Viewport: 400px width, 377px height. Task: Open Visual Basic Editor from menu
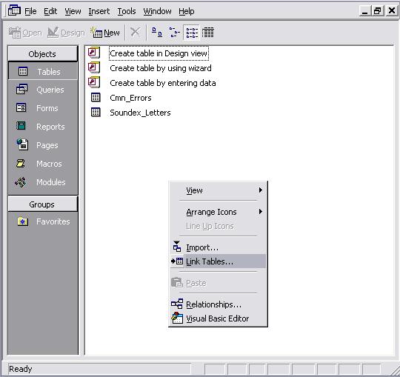(218, 318)
